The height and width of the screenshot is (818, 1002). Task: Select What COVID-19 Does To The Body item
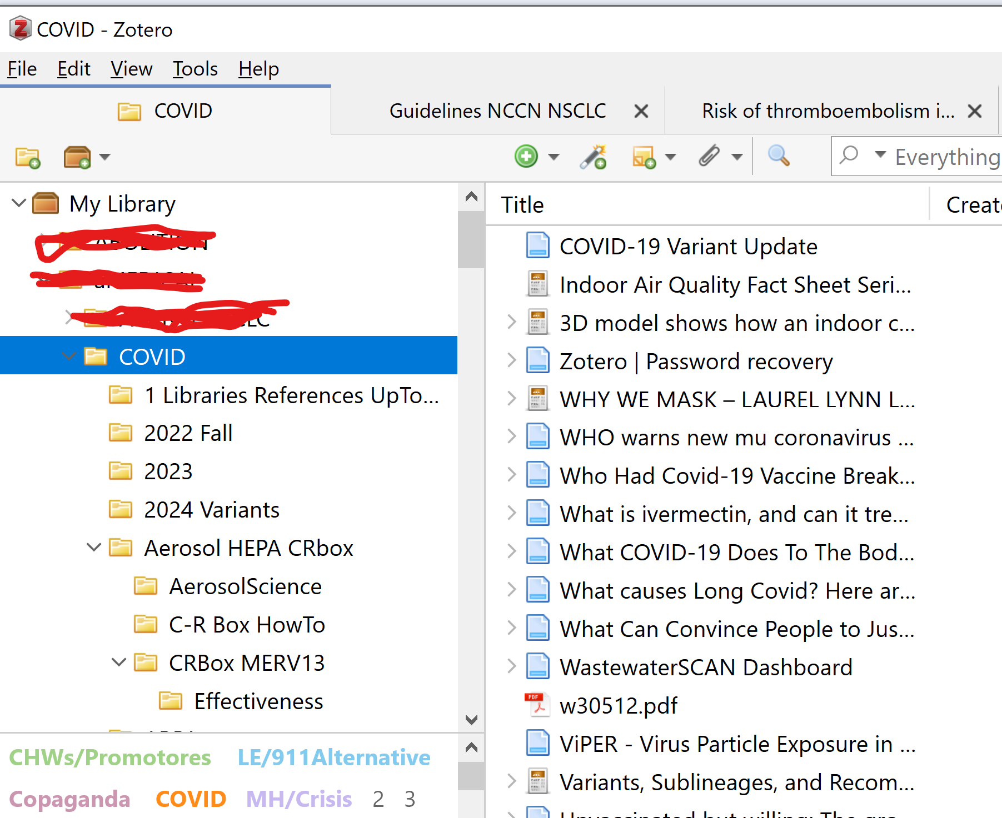[x=737, y=553]
